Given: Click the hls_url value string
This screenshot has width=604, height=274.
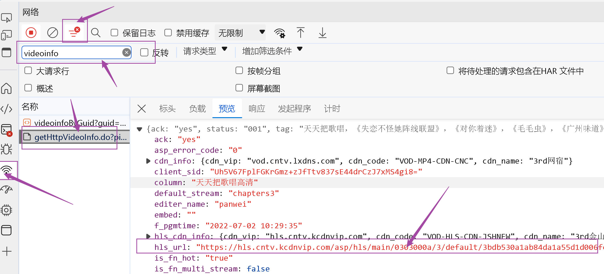Looking at the screenshot, I should pos(400,247).
